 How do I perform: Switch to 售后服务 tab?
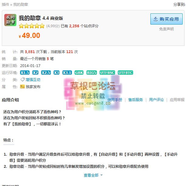click(135, 100)
